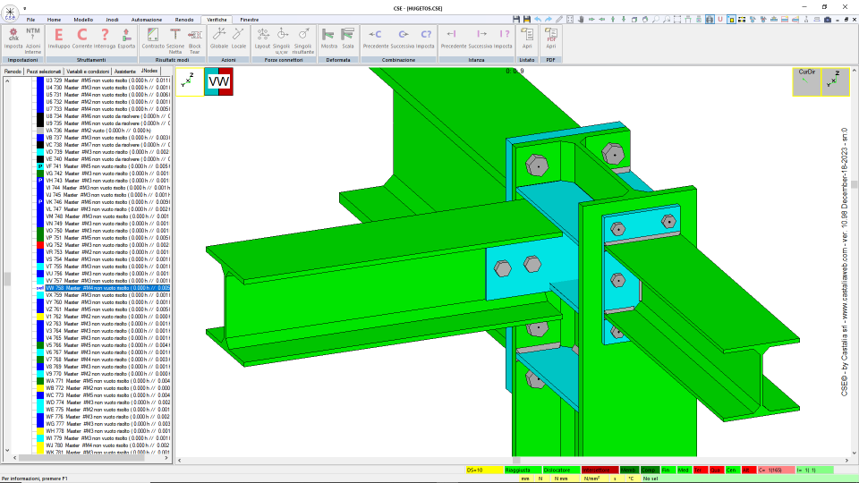Open the N/mm² stress units selector

tap(591, 479)
